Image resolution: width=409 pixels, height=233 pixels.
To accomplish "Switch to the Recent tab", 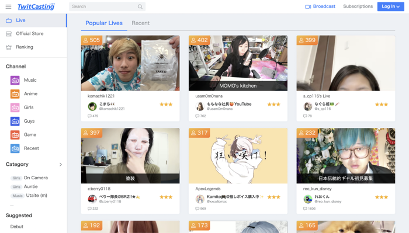I will 141,23.
